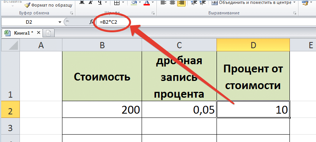Click the Insert Function fx icon
The width and height of the screenshot is (316, 142).
(x=91, y=22)
